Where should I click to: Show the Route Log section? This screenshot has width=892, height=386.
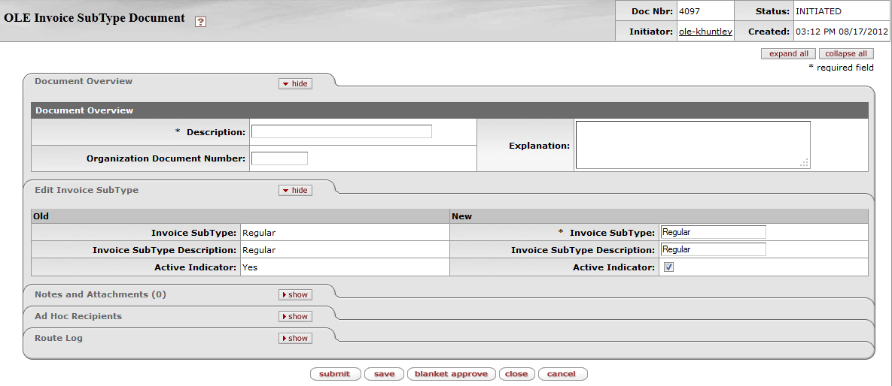click(295, 338)
